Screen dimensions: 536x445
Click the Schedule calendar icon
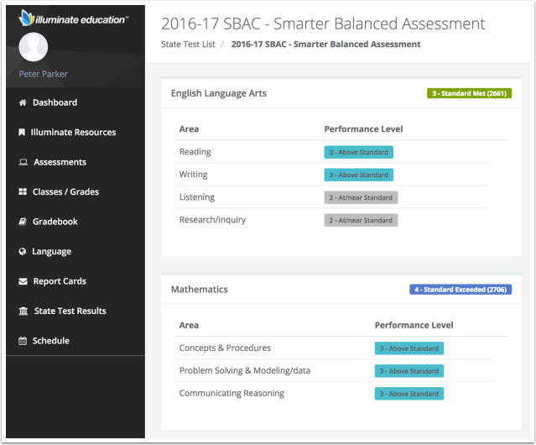click(x=23, y=341)
